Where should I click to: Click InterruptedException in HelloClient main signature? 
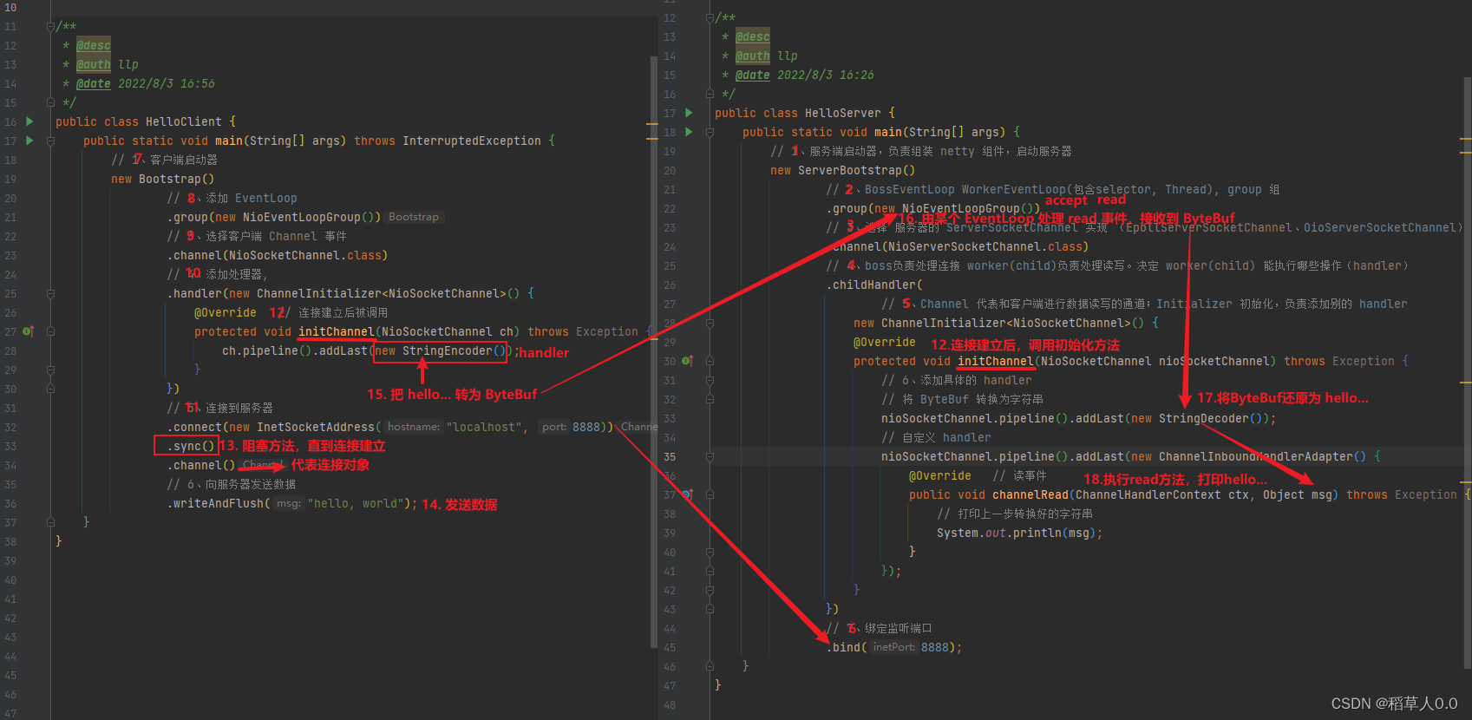click(472, 141)
